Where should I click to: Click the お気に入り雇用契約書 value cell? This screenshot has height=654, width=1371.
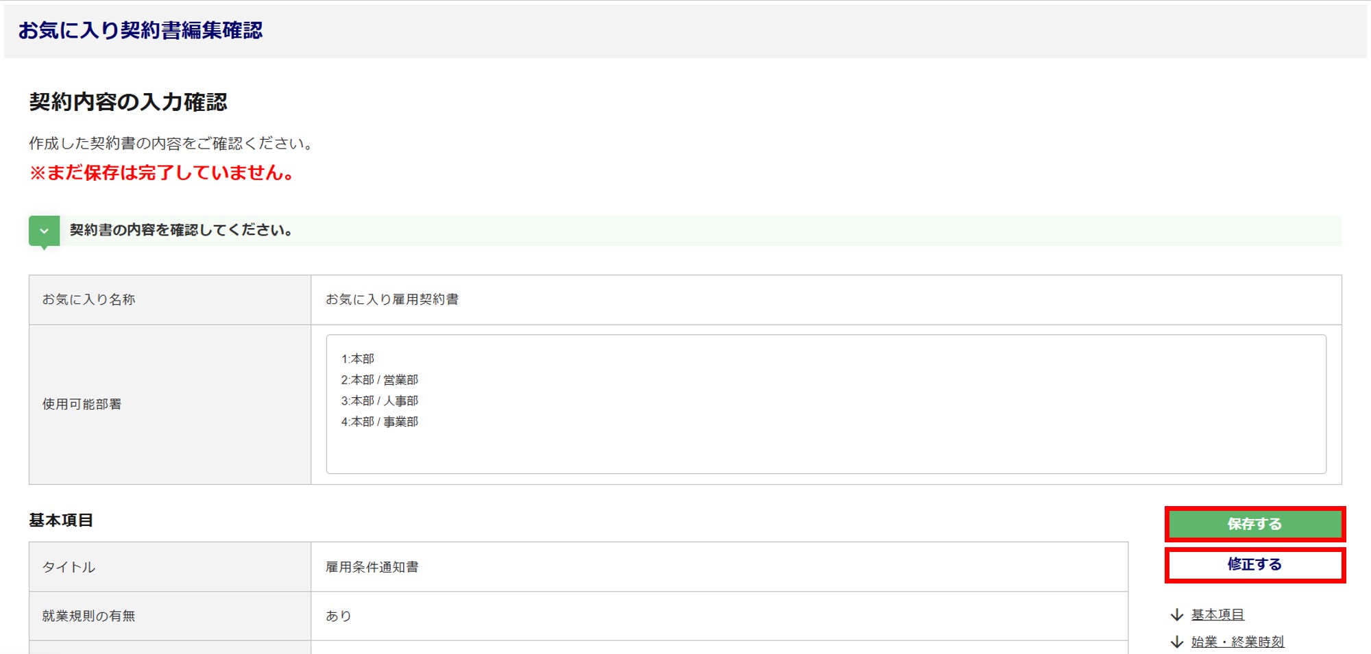tap(392, 300)
